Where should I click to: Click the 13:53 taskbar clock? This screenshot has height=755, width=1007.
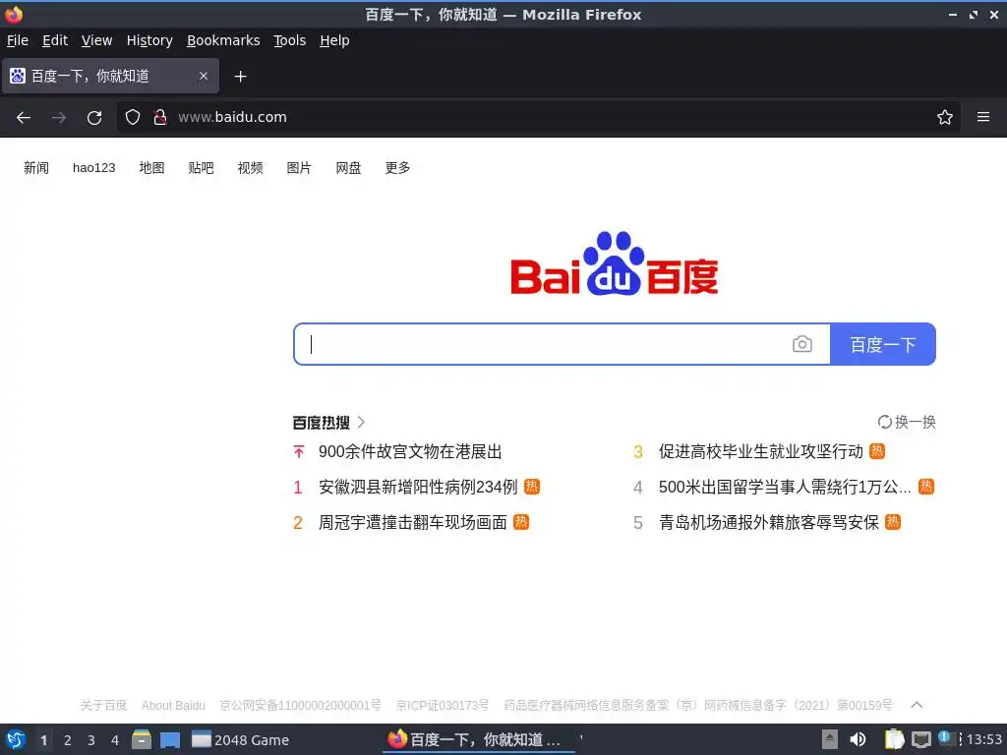(x=984, y=739)
